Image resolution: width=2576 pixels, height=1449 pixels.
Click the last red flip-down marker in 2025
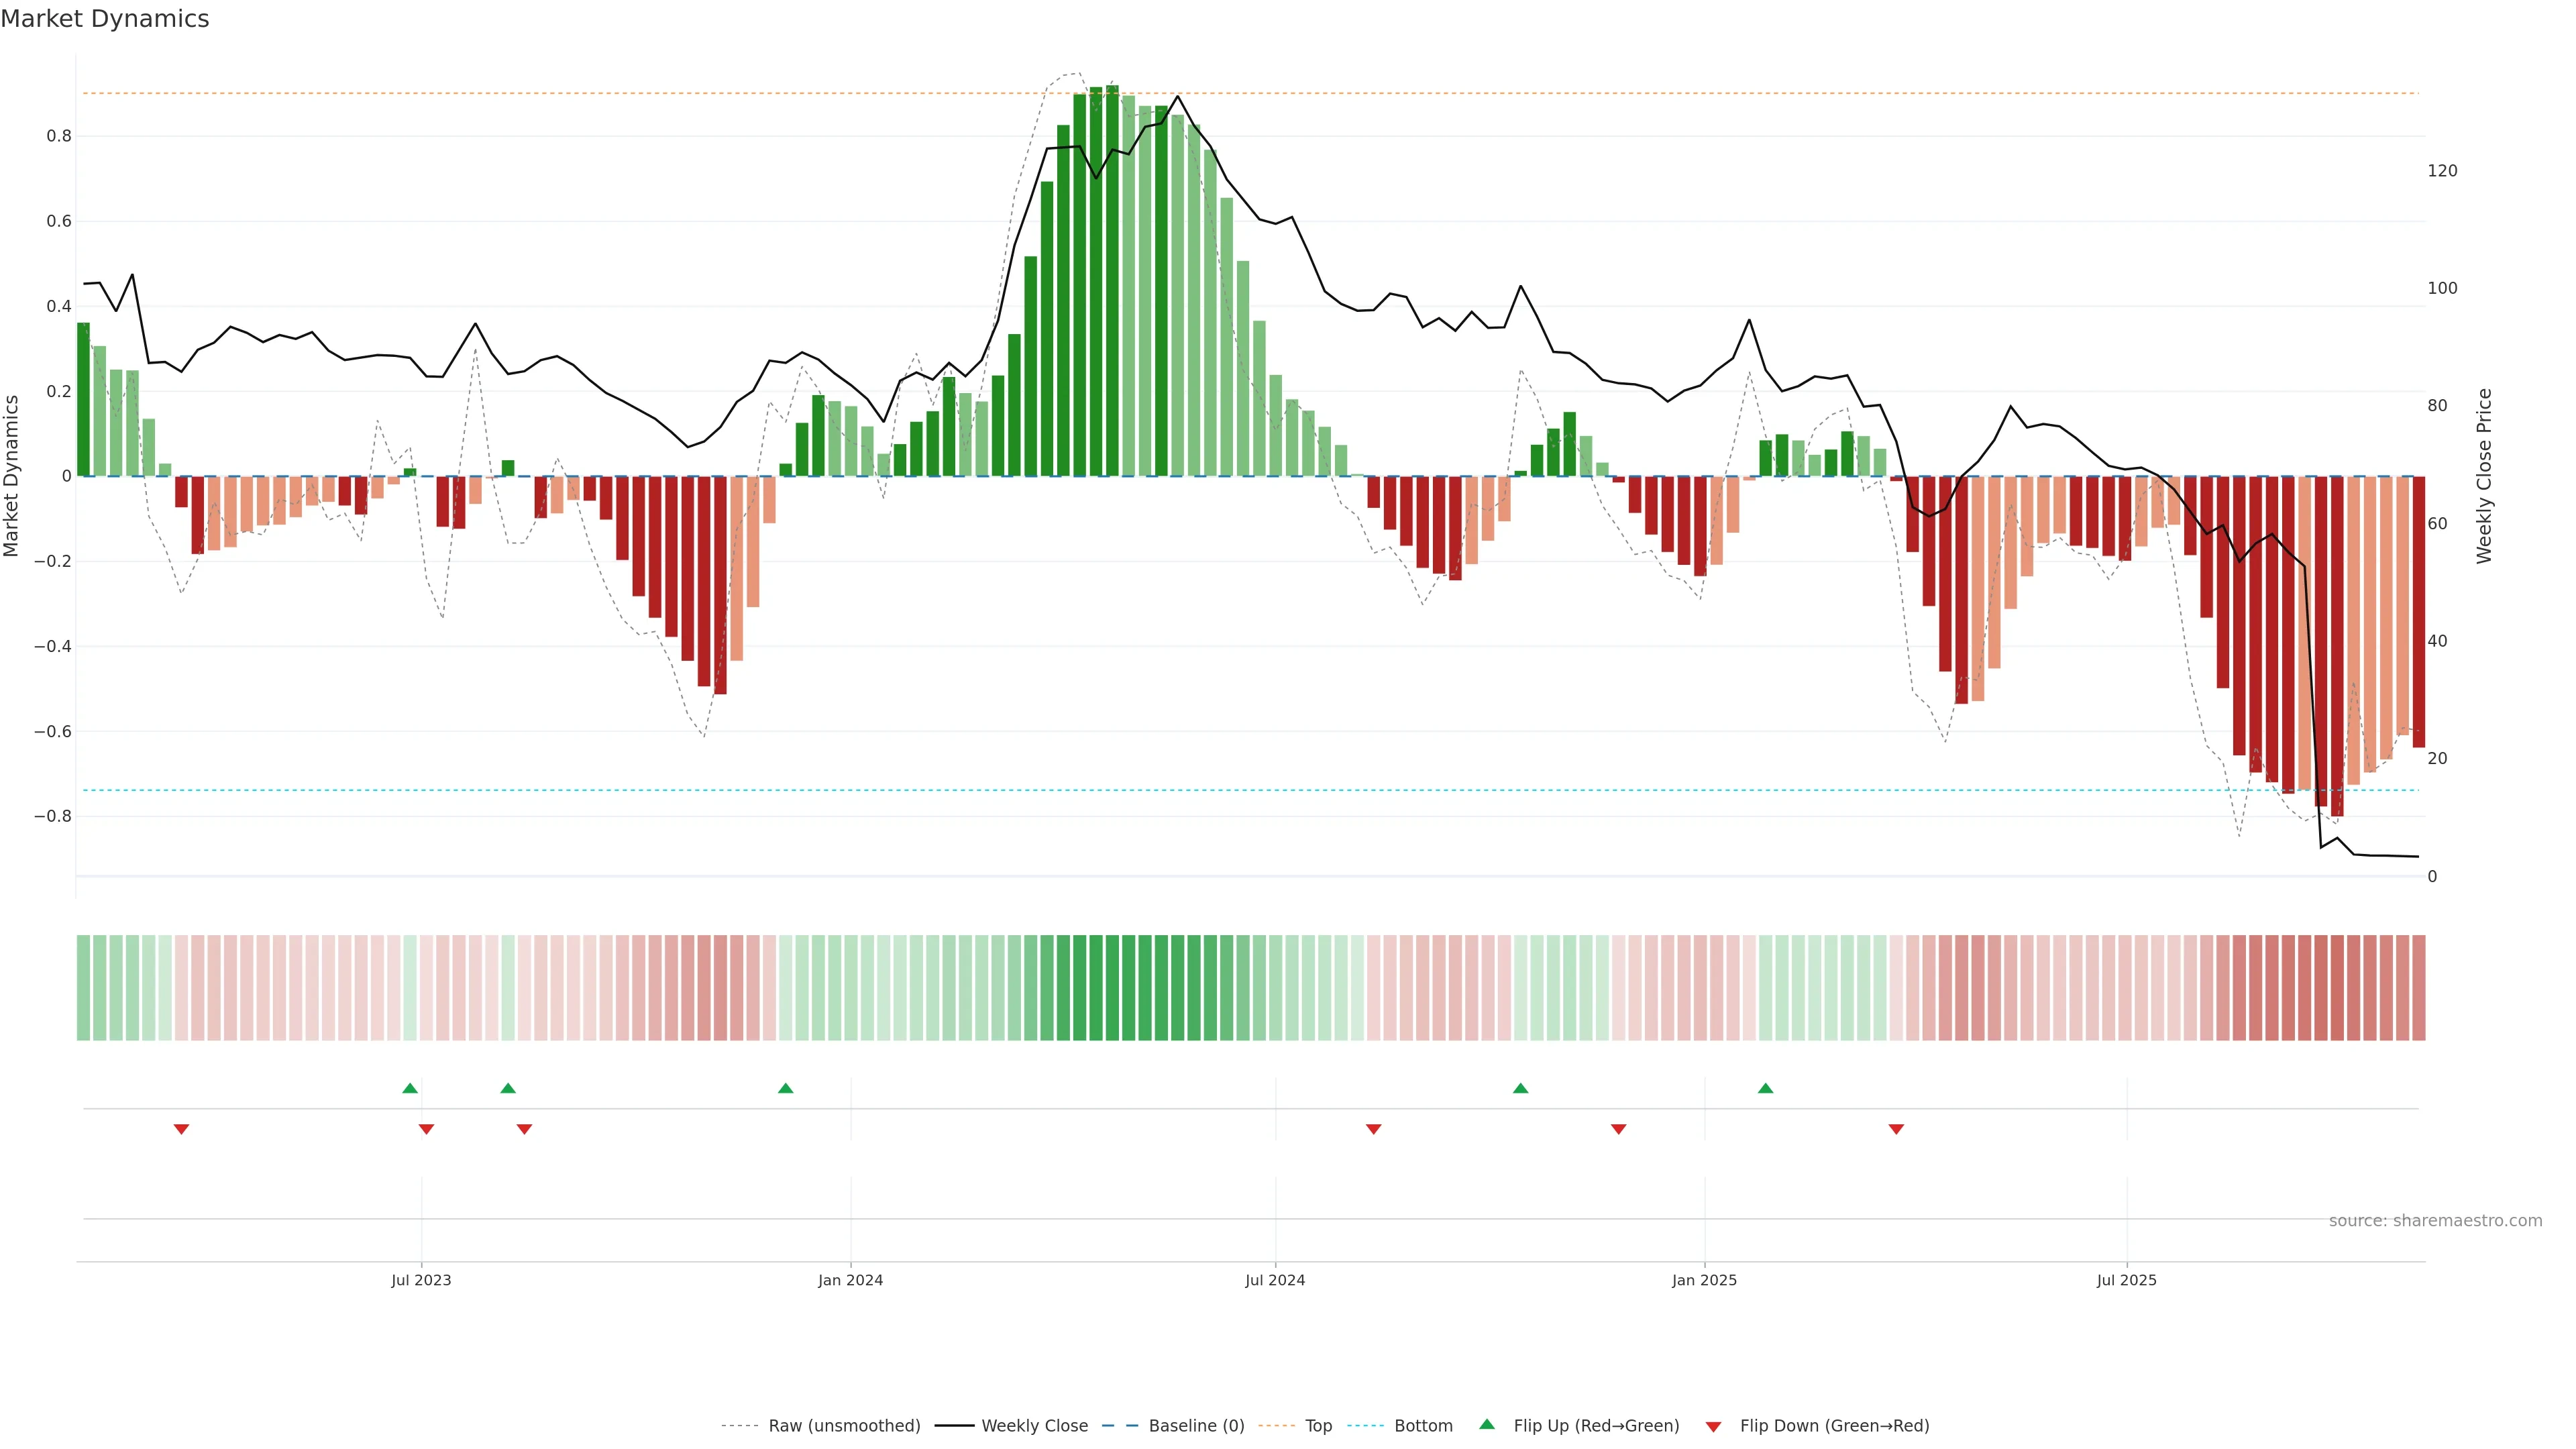pos(1896,1129)
